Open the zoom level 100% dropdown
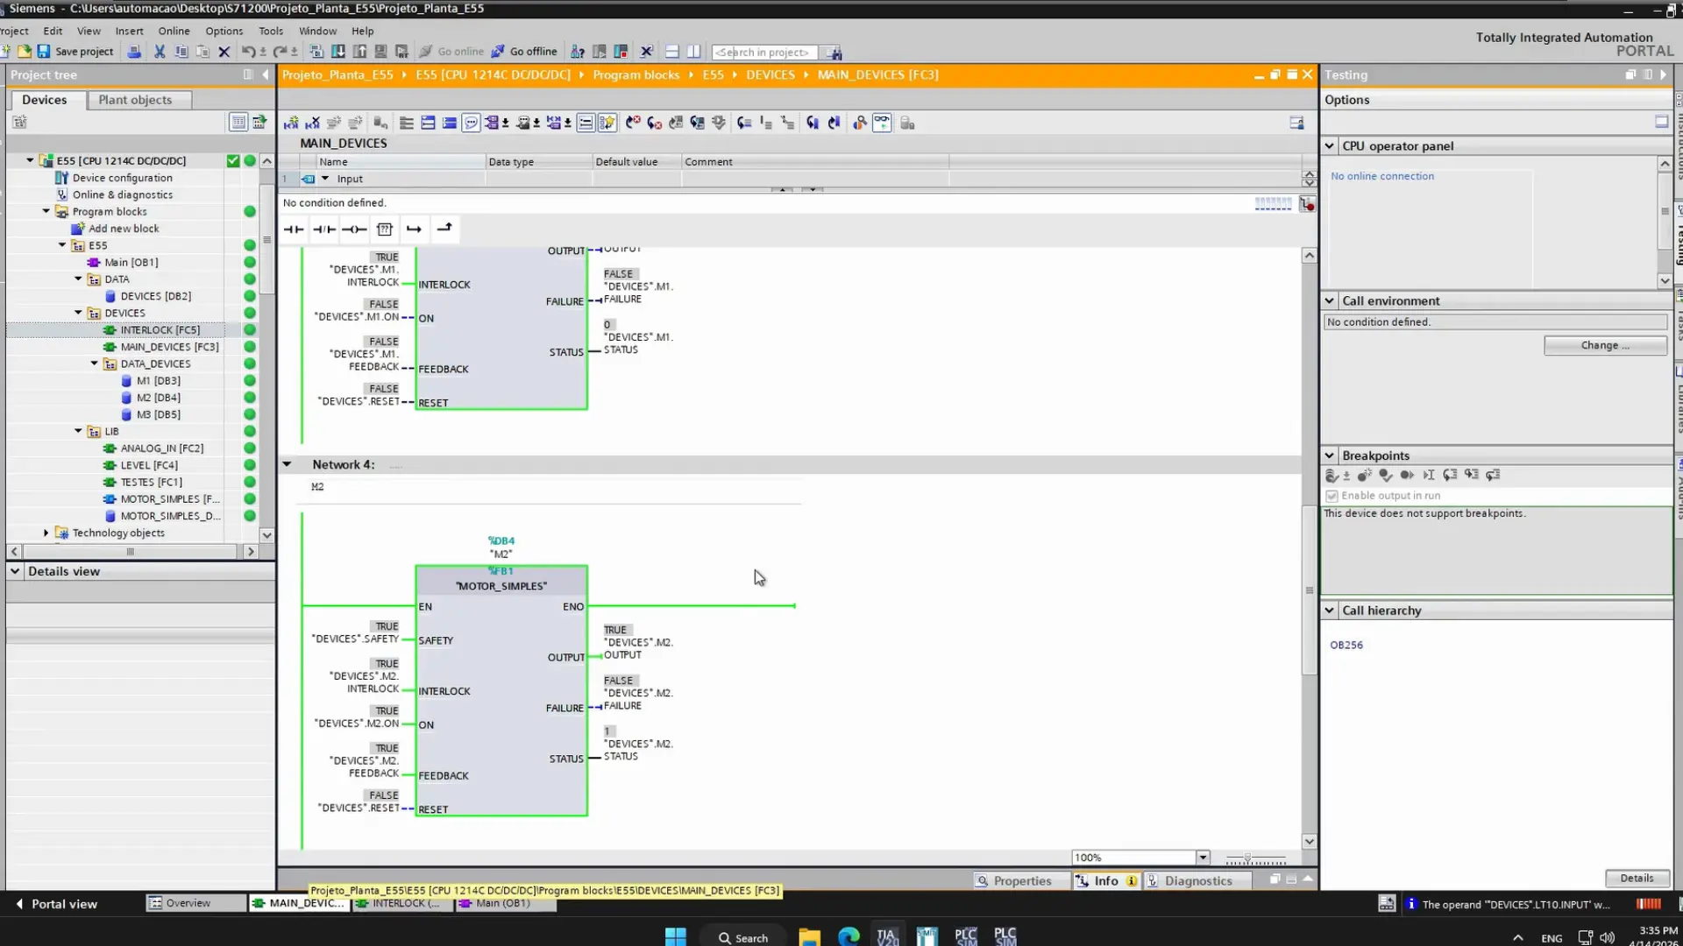The image size is (1683, 946). click(x=1203, y=858)
